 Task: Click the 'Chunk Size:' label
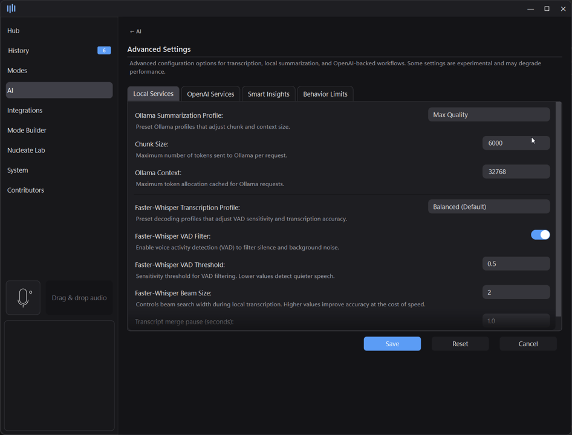click(x=152, y=144)
